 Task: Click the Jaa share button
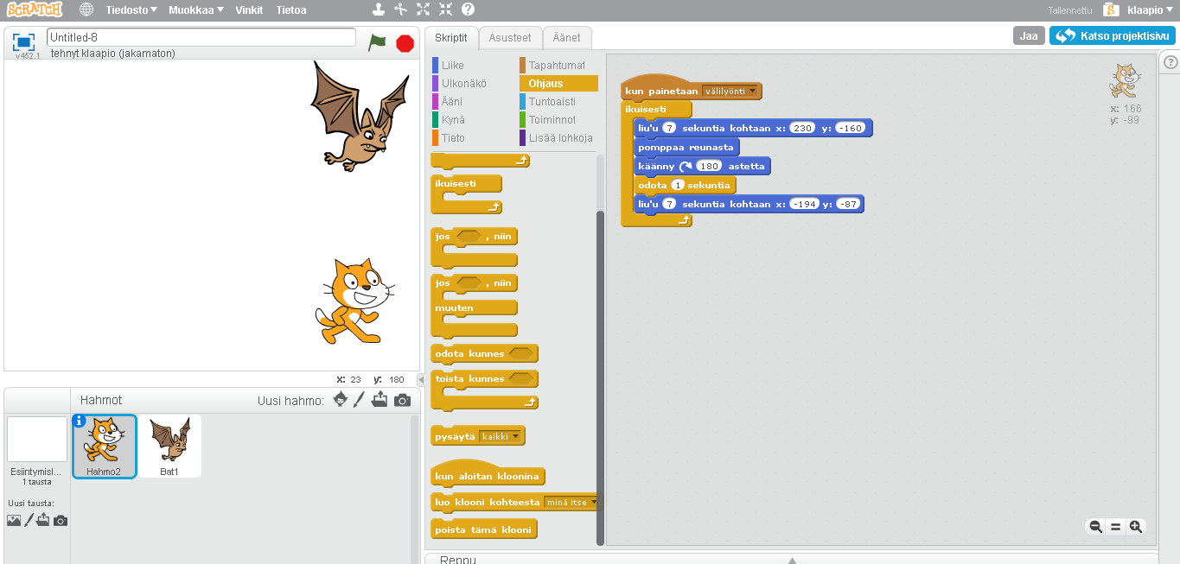point(1028,36)
